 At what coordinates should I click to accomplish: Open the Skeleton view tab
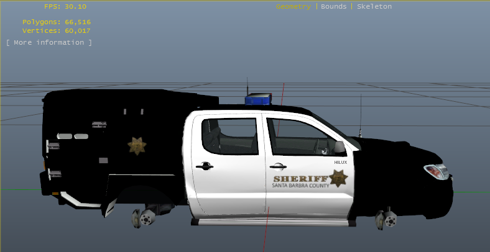point(374,6)
